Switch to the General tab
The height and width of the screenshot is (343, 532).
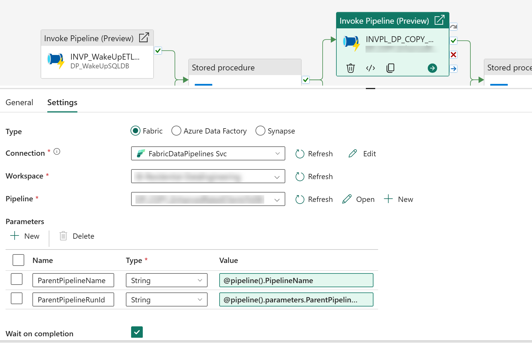coord(19,102)
